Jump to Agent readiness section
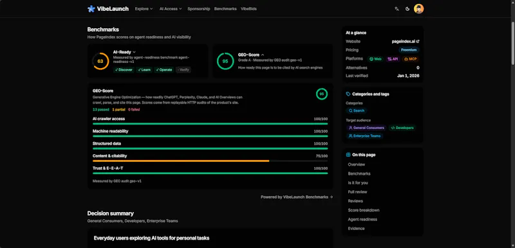Image resolution: width=515 pixels, height=248 pixels. (x=362, y=220)
